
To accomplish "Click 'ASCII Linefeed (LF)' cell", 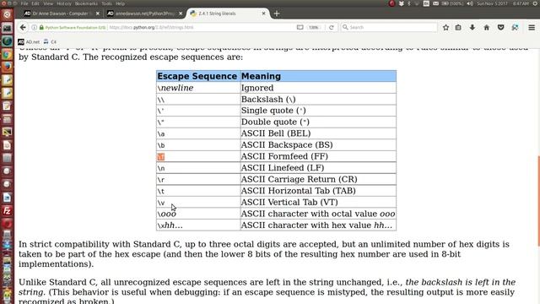I will coord(318,168).
